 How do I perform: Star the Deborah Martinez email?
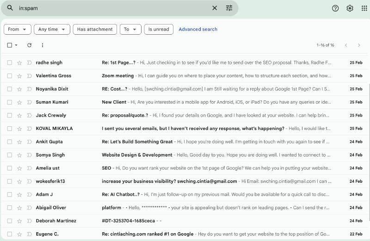pyautogui.click(x=19, y=221)
